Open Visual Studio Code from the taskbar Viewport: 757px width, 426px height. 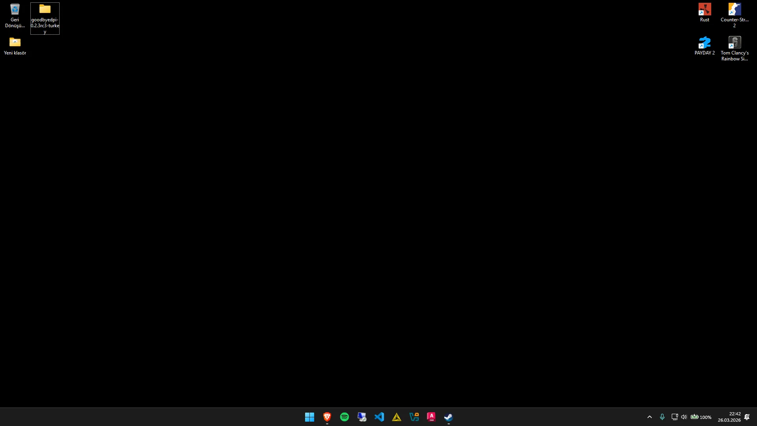point(379,417)
